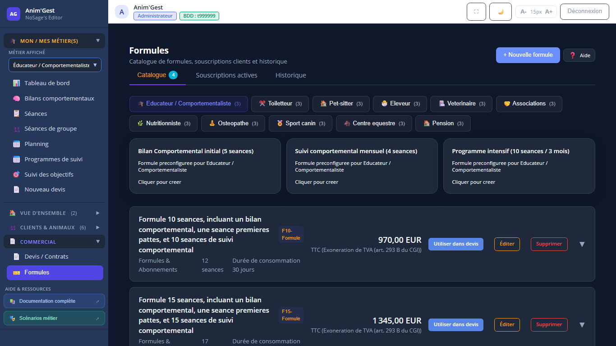Switch to the Historique tab

291,75
